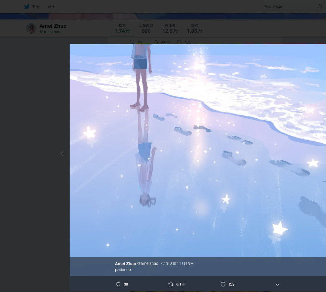Like the tweet with 2万 likes

(x=227, y=284)
